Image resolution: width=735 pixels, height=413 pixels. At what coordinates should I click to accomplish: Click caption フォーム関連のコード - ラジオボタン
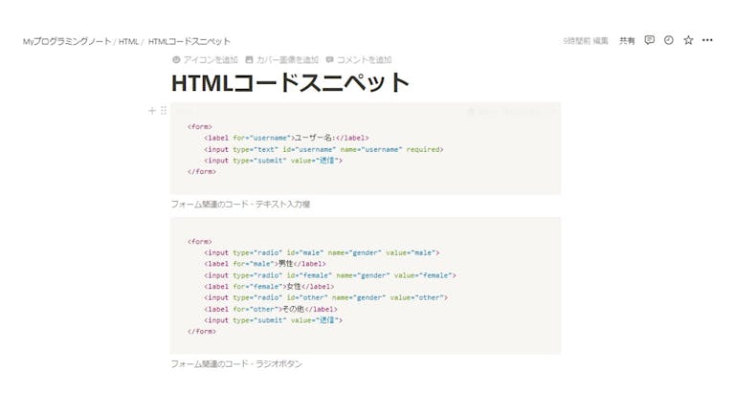tap(236, 364)
